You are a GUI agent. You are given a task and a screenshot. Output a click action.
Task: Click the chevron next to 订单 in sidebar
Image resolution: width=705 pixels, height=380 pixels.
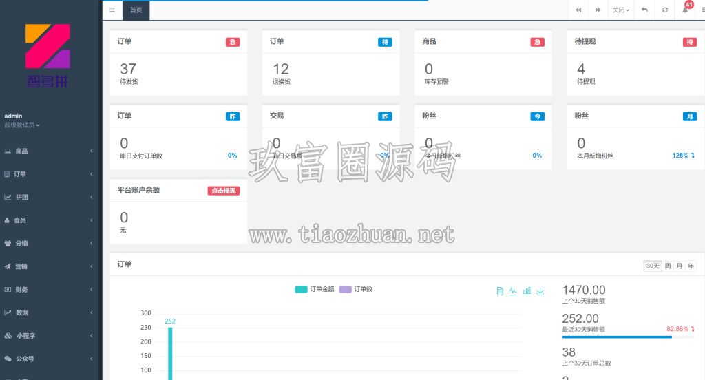[92, 174]
